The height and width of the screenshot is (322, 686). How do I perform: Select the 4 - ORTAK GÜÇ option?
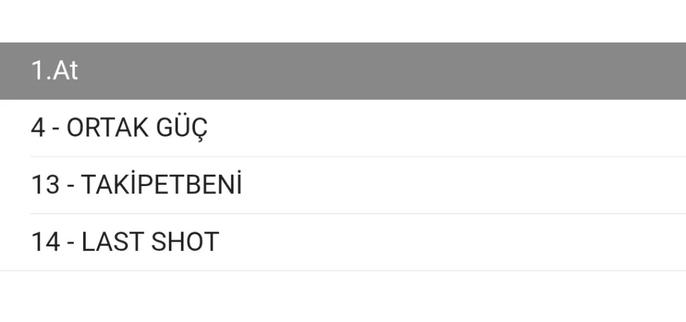pyautogui.click(x=119, y=128)
